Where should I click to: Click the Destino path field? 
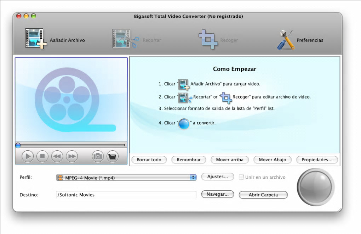point(126,195)
